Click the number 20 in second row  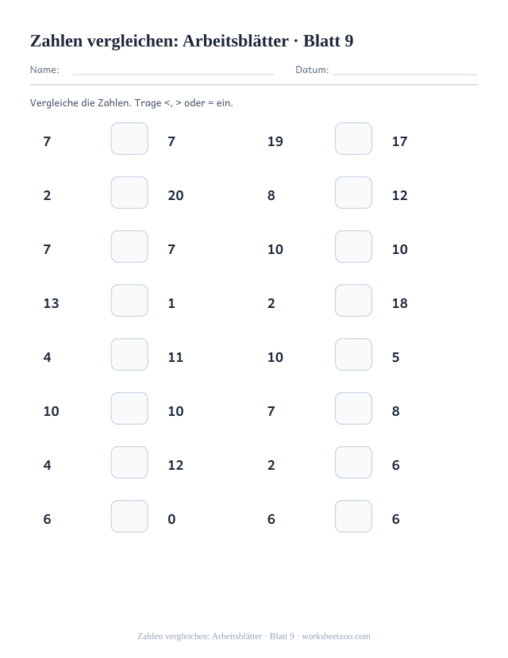tap(175, 195)
